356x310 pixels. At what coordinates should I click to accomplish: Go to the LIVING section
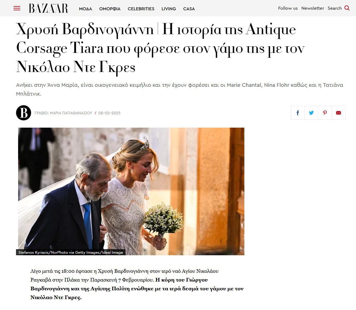169,9
